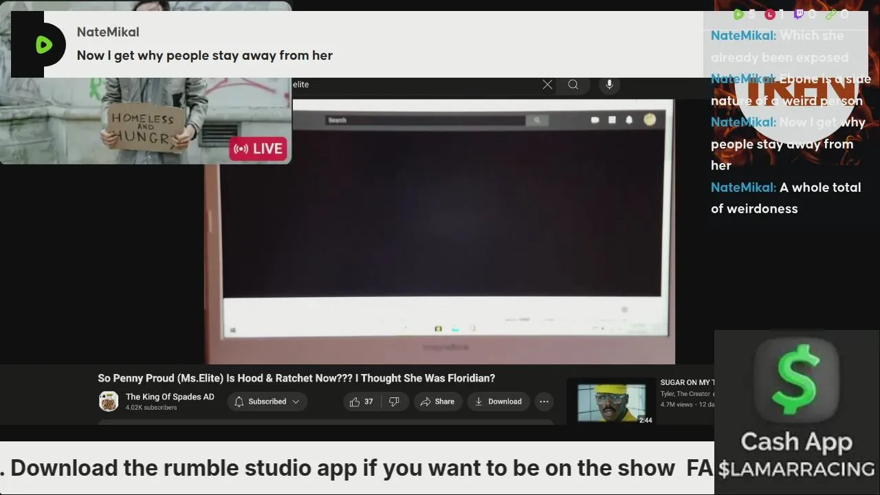This screenshot has height=495, width=880.
Task: Click the 'Cash App' label text
Action: tap(797, 441)
